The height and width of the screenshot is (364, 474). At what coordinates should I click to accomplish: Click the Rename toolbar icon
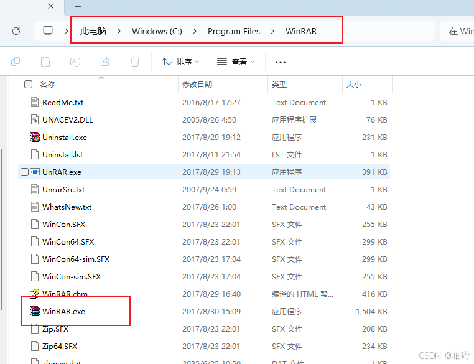[x=75, y=62]
